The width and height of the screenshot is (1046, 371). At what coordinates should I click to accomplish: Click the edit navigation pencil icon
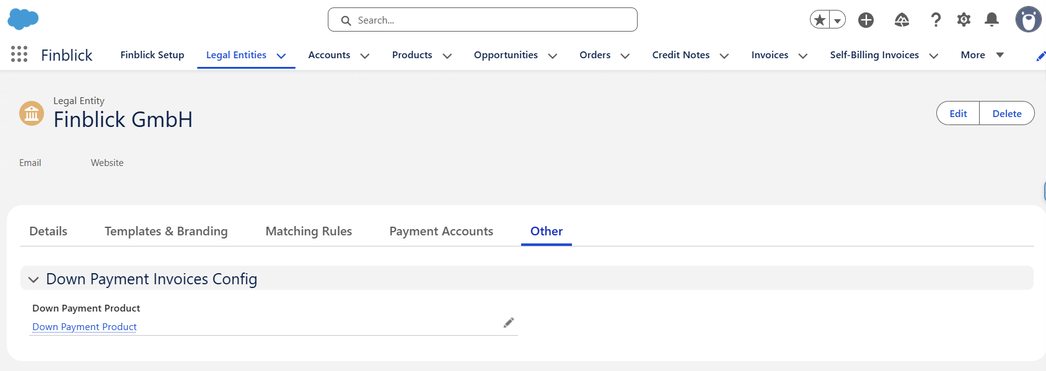click(1040, 56)
